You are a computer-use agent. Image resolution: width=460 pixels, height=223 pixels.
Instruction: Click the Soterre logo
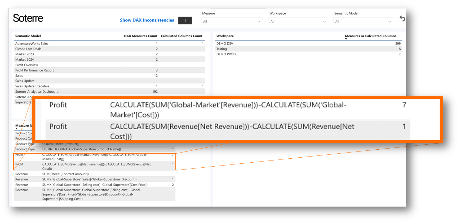[28, 18]
